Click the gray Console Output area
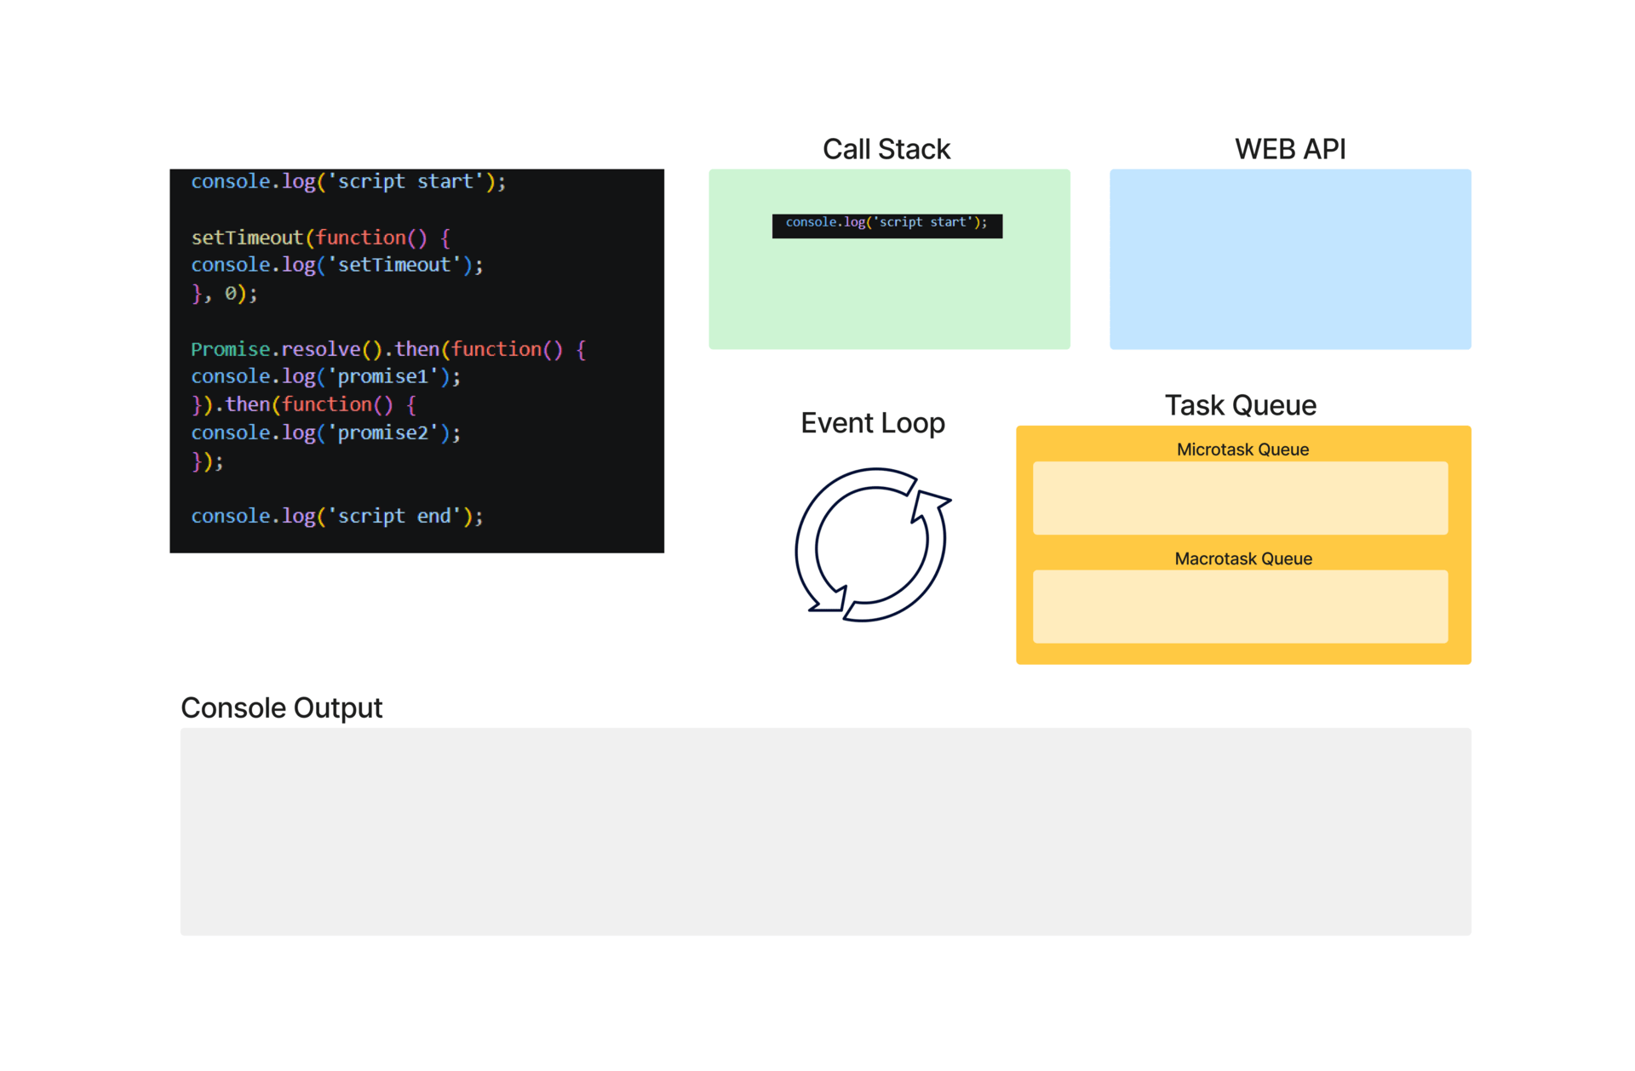The image size is (1635, 1071). tap(825, 832)
